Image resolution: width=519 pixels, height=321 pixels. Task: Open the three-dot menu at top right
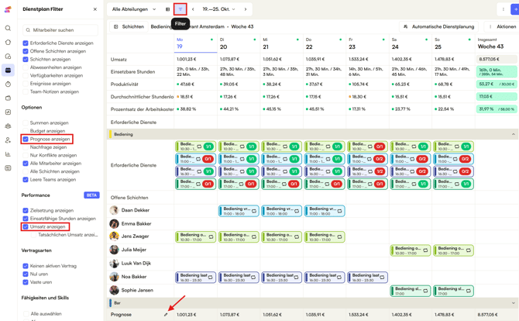503,9
